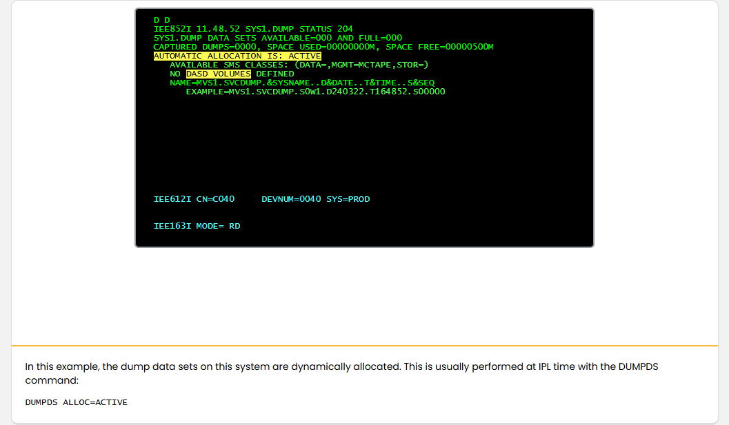Select the 'AVAILABLE SMS CLASSES' line
The width and height of the screenshot is (729, 425).
(299, 65)
